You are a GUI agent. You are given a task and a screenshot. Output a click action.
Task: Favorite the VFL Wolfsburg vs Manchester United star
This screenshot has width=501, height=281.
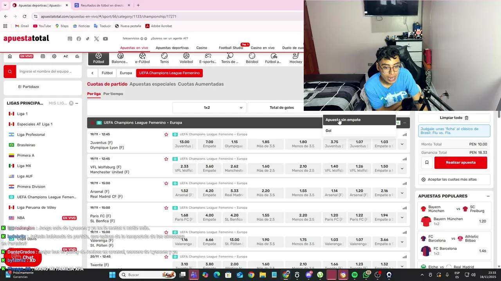(x=166, y=159)
